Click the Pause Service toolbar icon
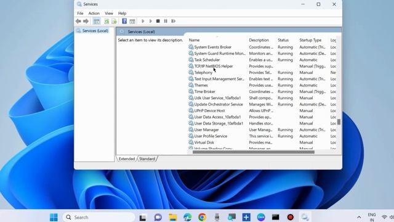This screenshot has height=222, width=394. tap(166, 21)
